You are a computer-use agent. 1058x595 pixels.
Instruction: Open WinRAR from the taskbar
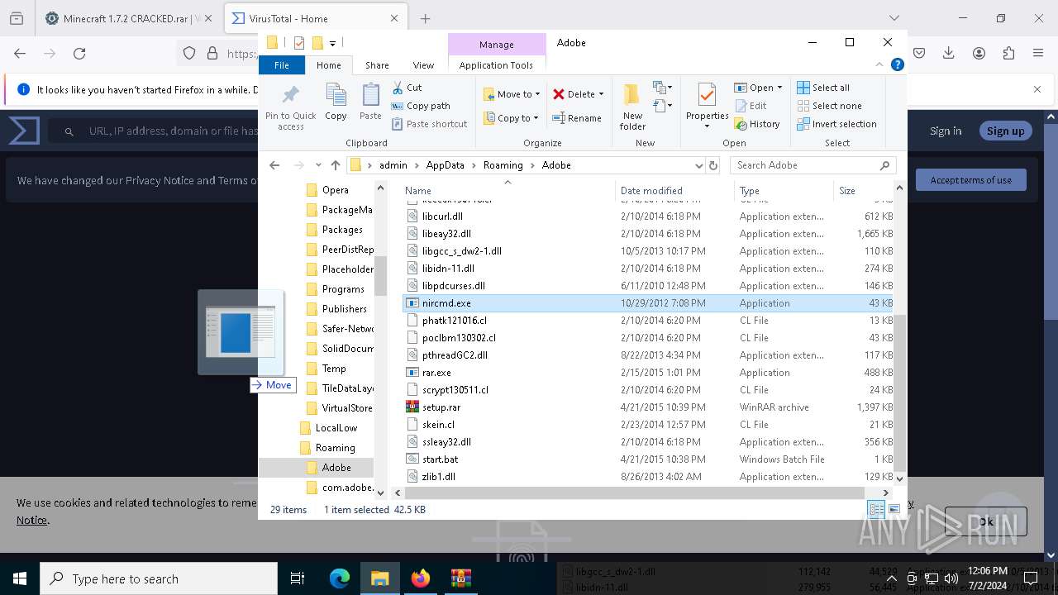(x=460, y=578)
